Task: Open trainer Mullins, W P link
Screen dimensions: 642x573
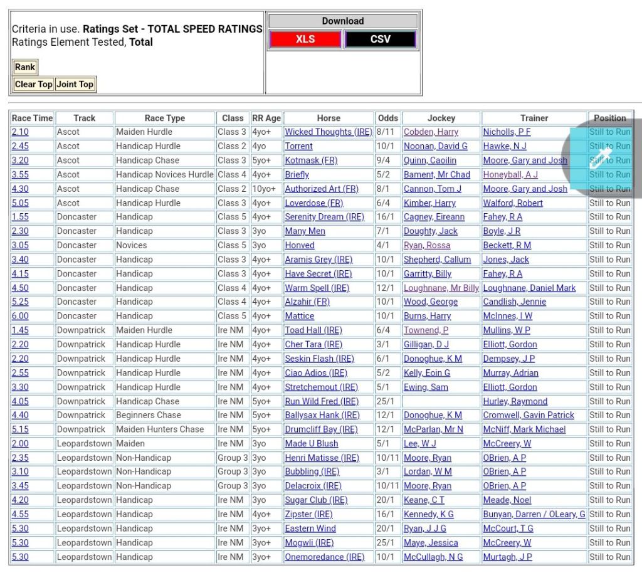Action: click(x=506, y=330)
